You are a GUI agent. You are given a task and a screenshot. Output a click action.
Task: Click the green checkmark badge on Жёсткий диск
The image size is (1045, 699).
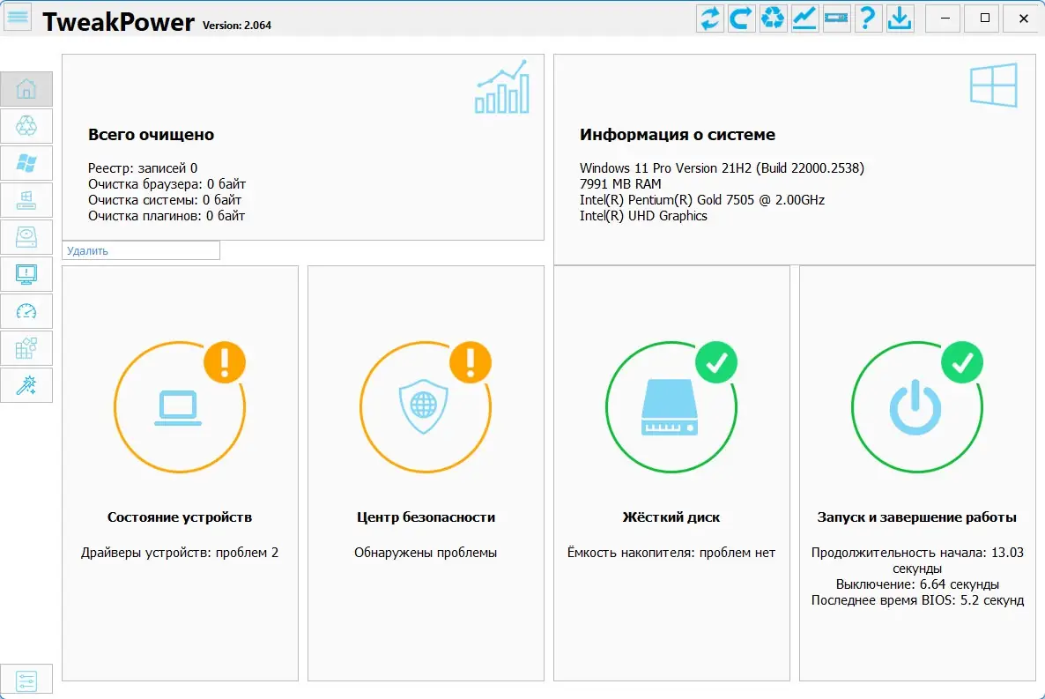point(716,362)
